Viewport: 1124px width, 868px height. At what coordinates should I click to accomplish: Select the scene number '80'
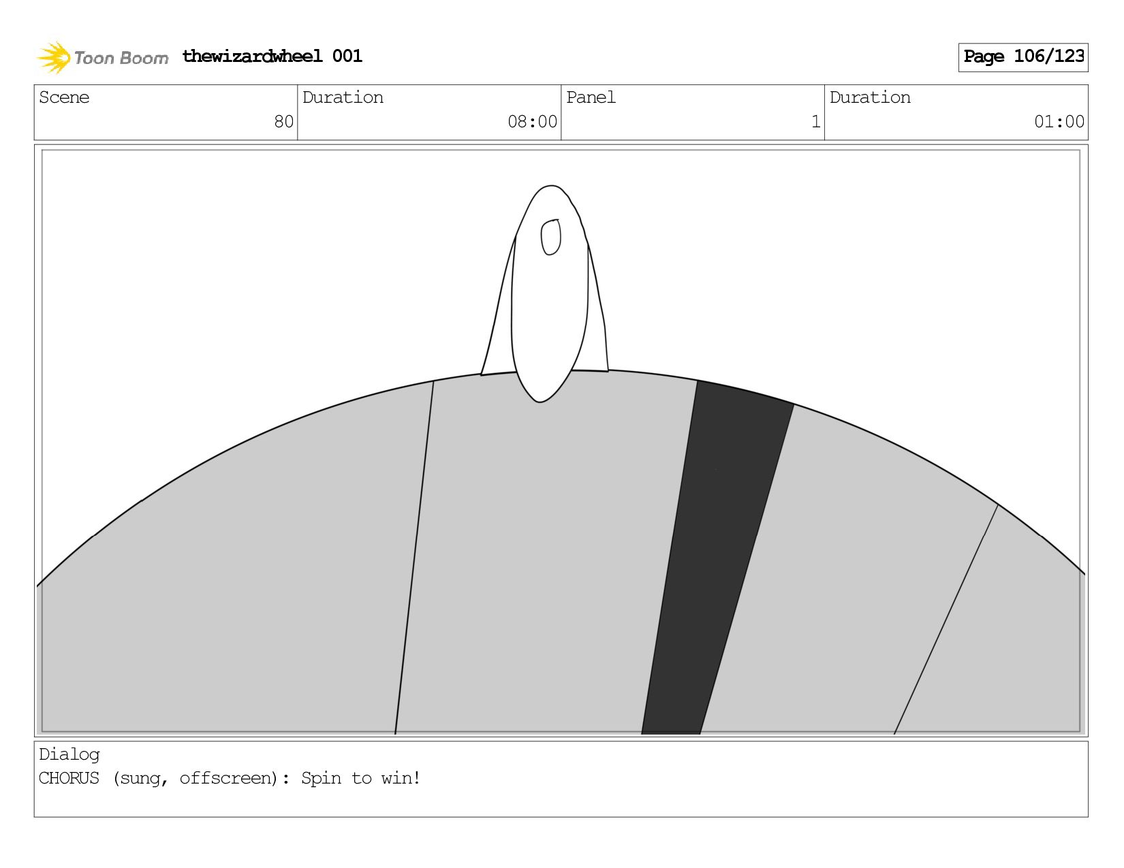pos(283,122)
